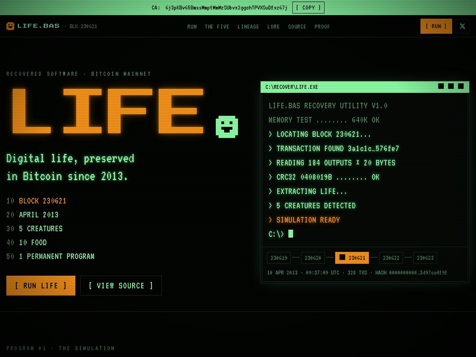This screenshot has width=476, height=357.
Task: Click 'TRANSACTION FOUND 3a1c1c…576fe7' line
Action: (334, 149)
